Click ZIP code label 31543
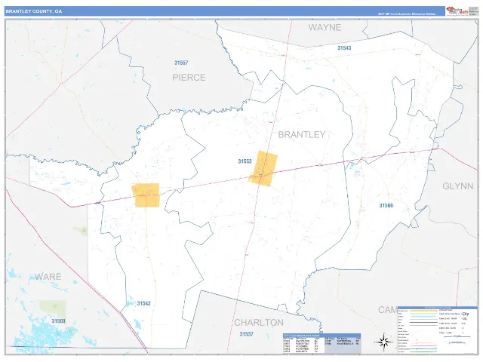Screen dimensions: 483x362 tap(344, 48)
